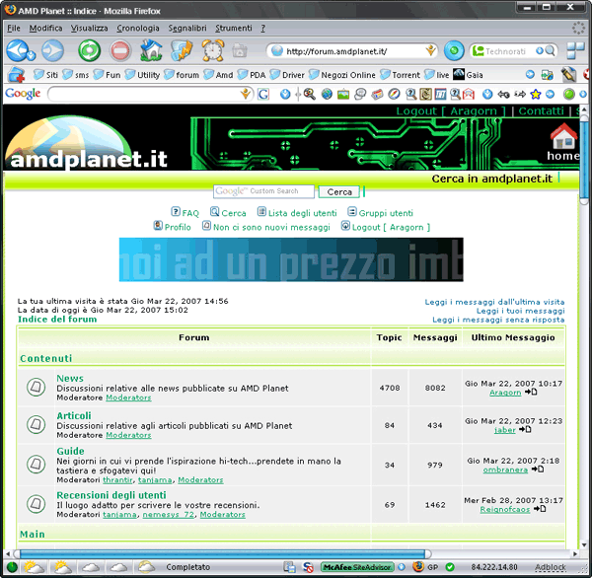Go to browser Home page icon

[x=151, y=50]
